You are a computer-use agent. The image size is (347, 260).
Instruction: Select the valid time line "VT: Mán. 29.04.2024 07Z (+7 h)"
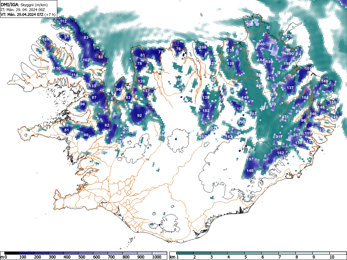coord(28,15)
